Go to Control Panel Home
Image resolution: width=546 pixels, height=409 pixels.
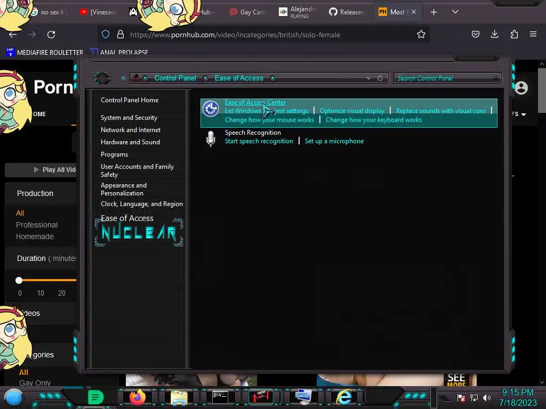coord(130,100)
